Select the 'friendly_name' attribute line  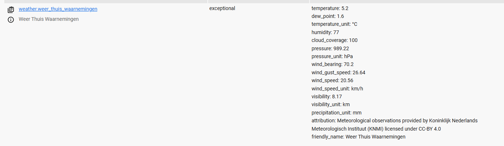click(358, 137)
